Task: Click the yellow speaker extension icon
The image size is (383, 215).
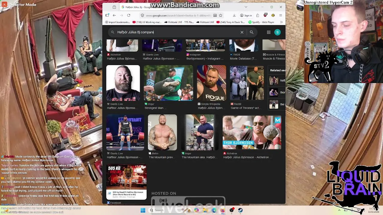Action: tap(273, 15)
